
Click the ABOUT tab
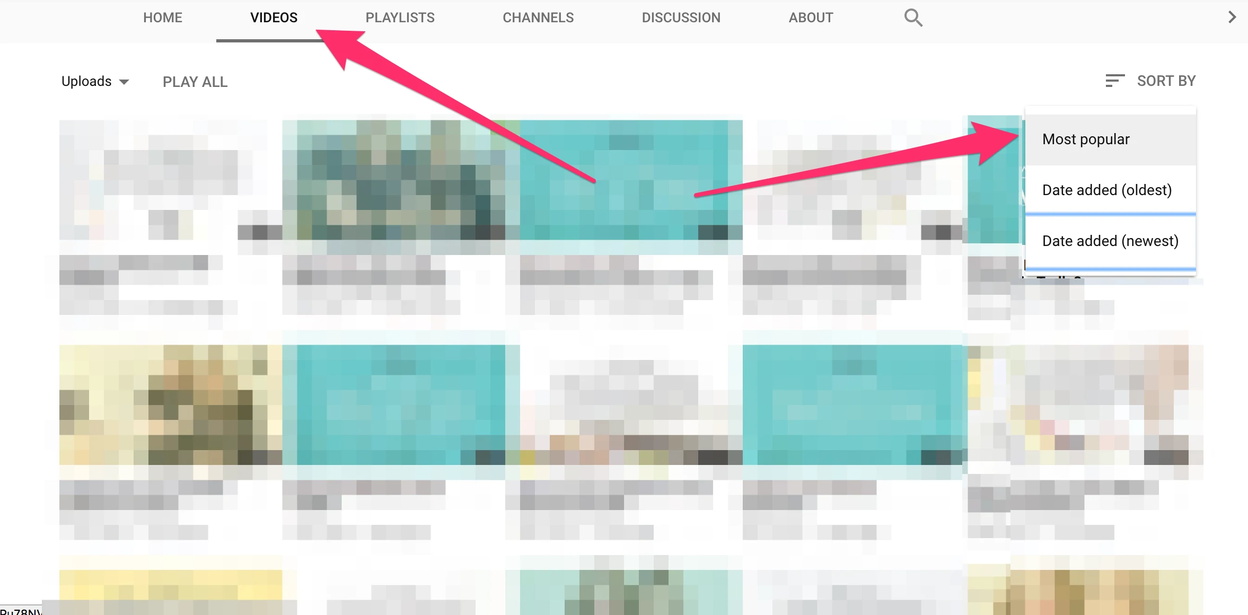pyautogui.click(x=812, y=17)
